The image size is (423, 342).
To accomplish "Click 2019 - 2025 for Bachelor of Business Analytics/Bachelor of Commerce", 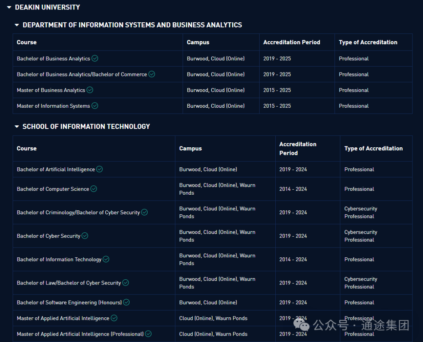I will (x=277, y=74).
